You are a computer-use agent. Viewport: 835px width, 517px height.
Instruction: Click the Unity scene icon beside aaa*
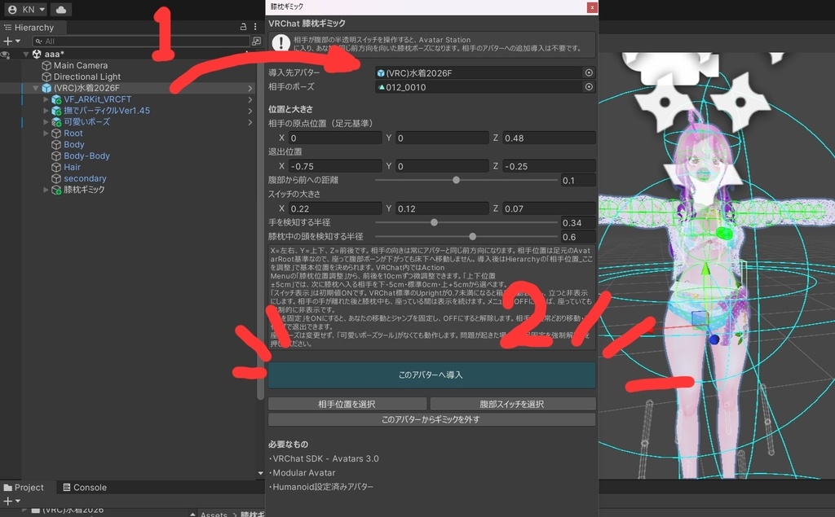[x=37, y=55]
